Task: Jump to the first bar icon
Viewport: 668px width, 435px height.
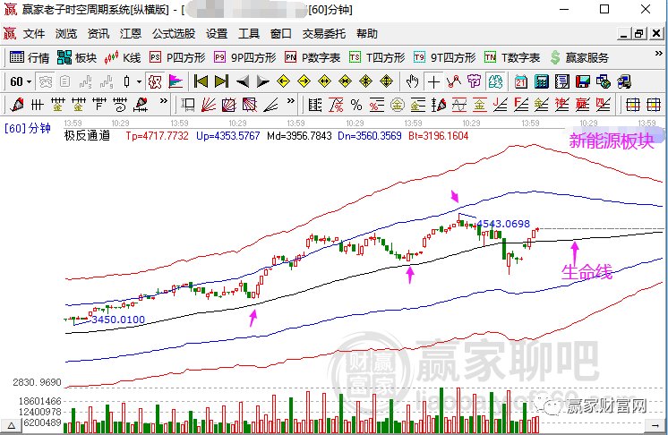Action: (x=201, y=81)
